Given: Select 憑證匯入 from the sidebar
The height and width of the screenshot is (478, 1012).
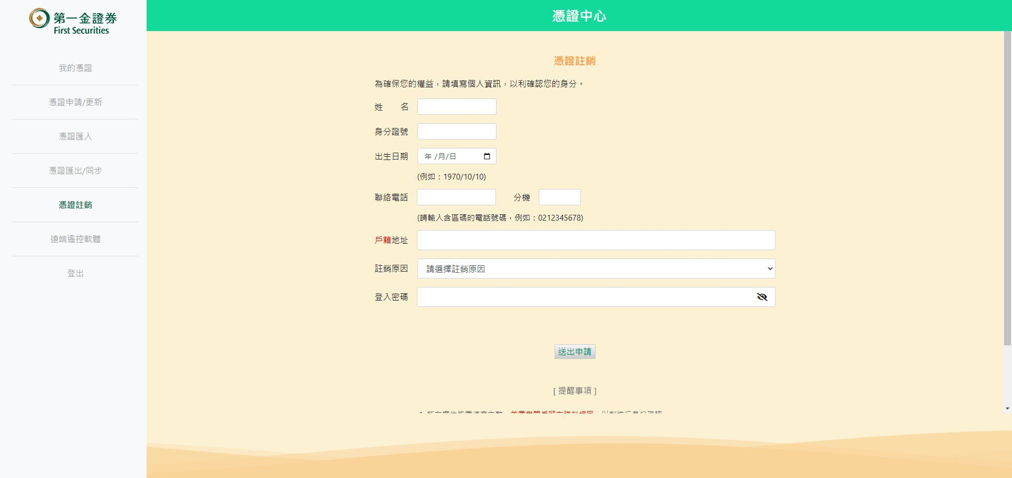Looking at the screenshot, I should click(x=75, y=136).
